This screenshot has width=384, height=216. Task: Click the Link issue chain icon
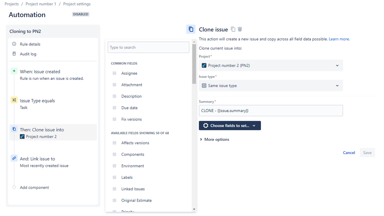(14, 158)
